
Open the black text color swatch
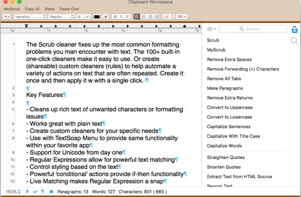coord(97,17)
